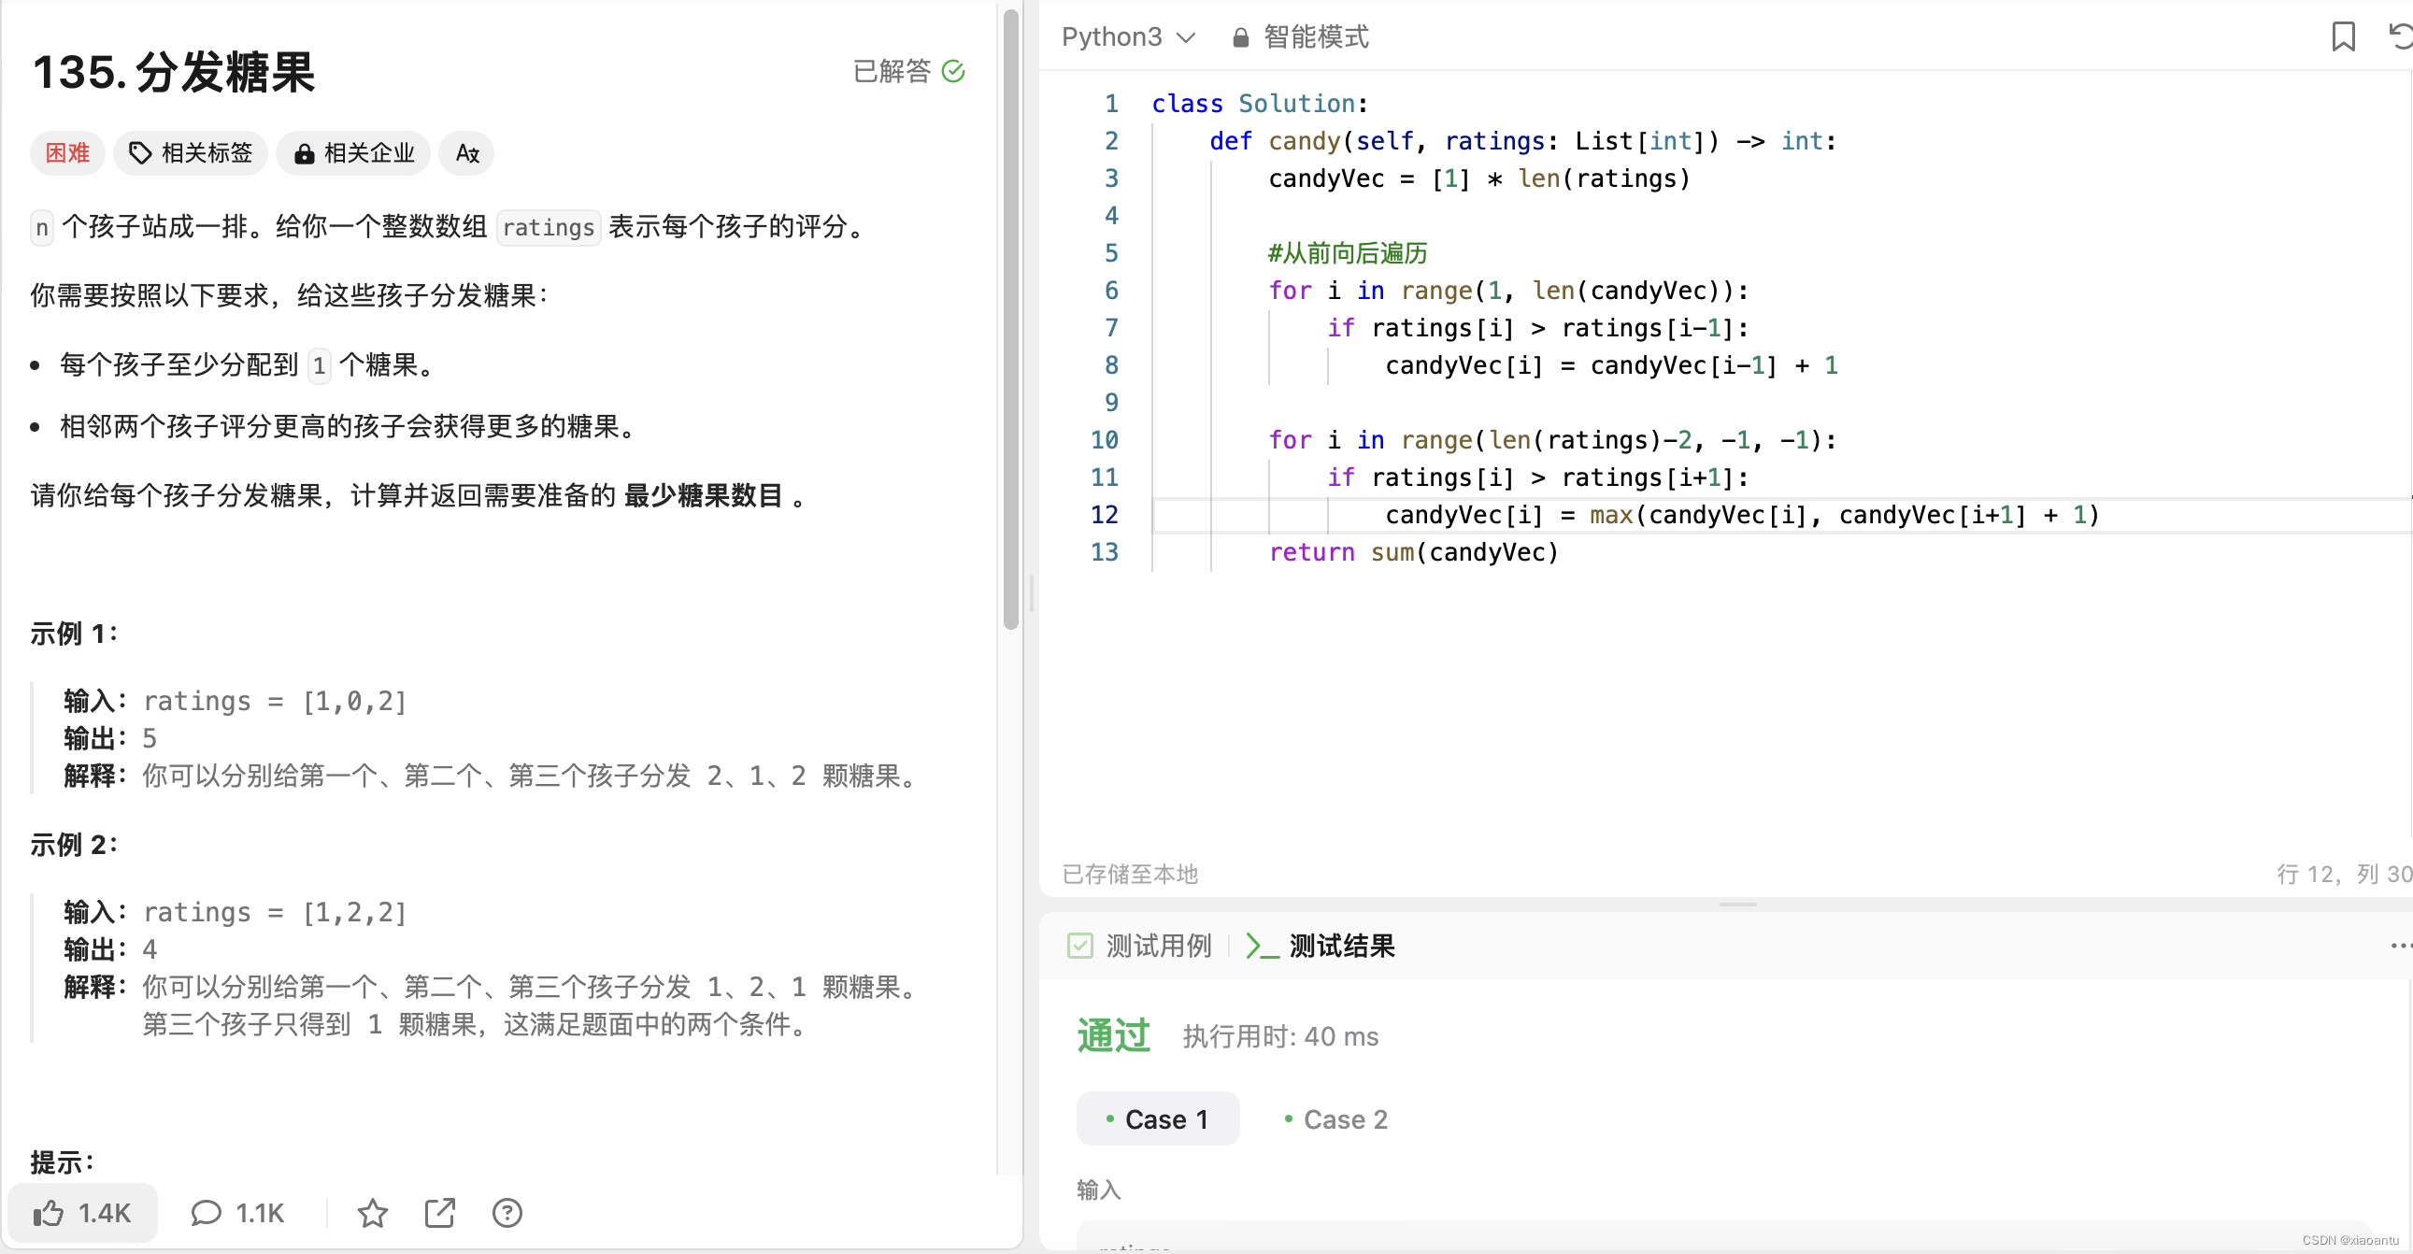Screen dimensions: 2413x1254
Task: Click the share external link icon
Action: pyautogui.click(x=439, y=1213)
